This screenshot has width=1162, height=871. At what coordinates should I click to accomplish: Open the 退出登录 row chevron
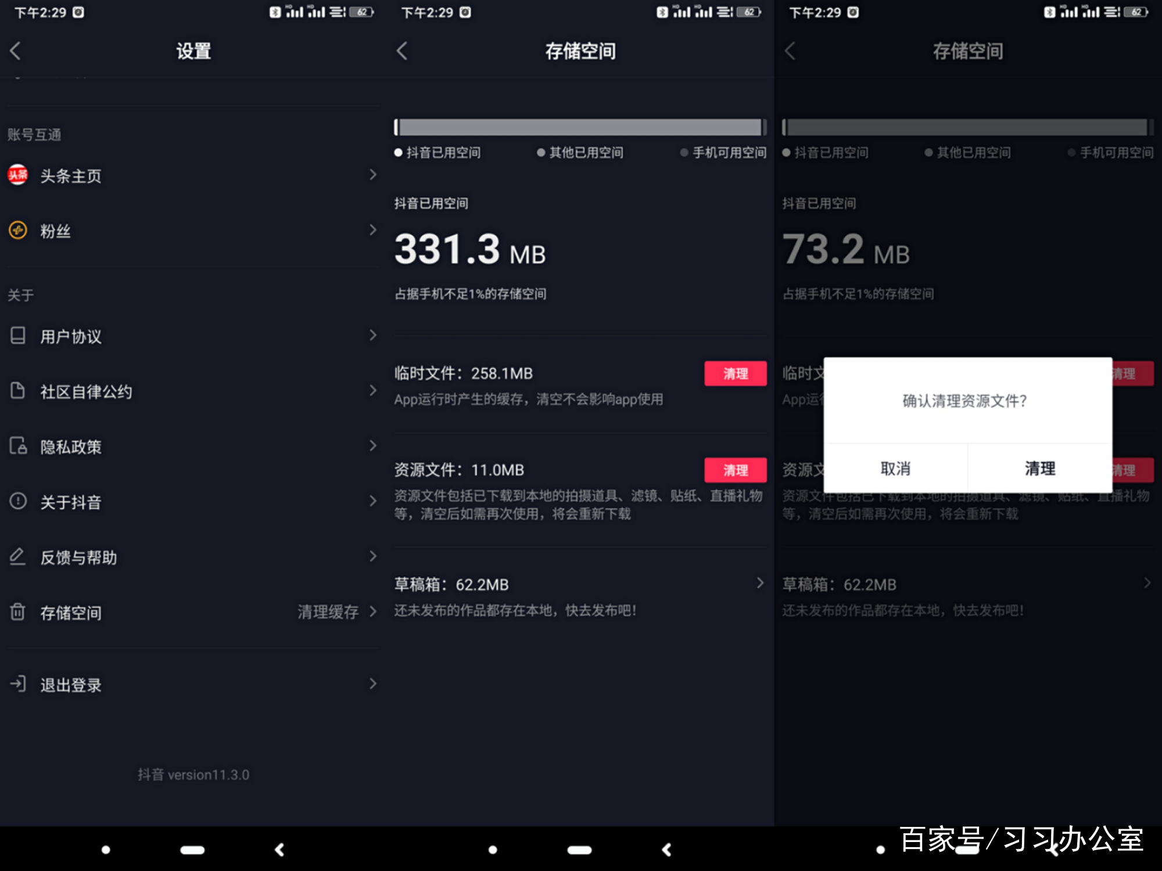pos(374,684)
